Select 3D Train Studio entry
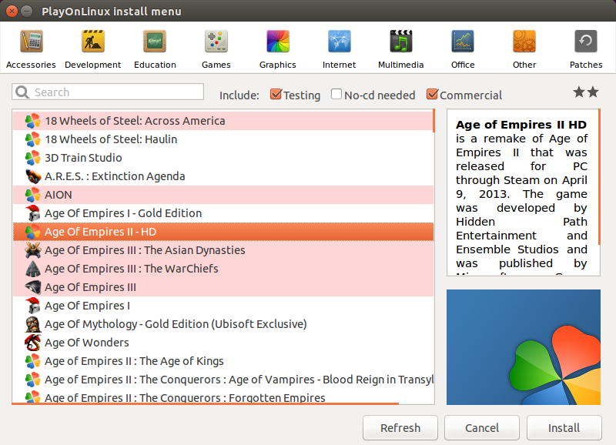The width and height of the screenshot is (616, 445). click(x=223, y=158)
